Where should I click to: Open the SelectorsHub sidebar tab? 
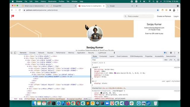tap(171, 56)
